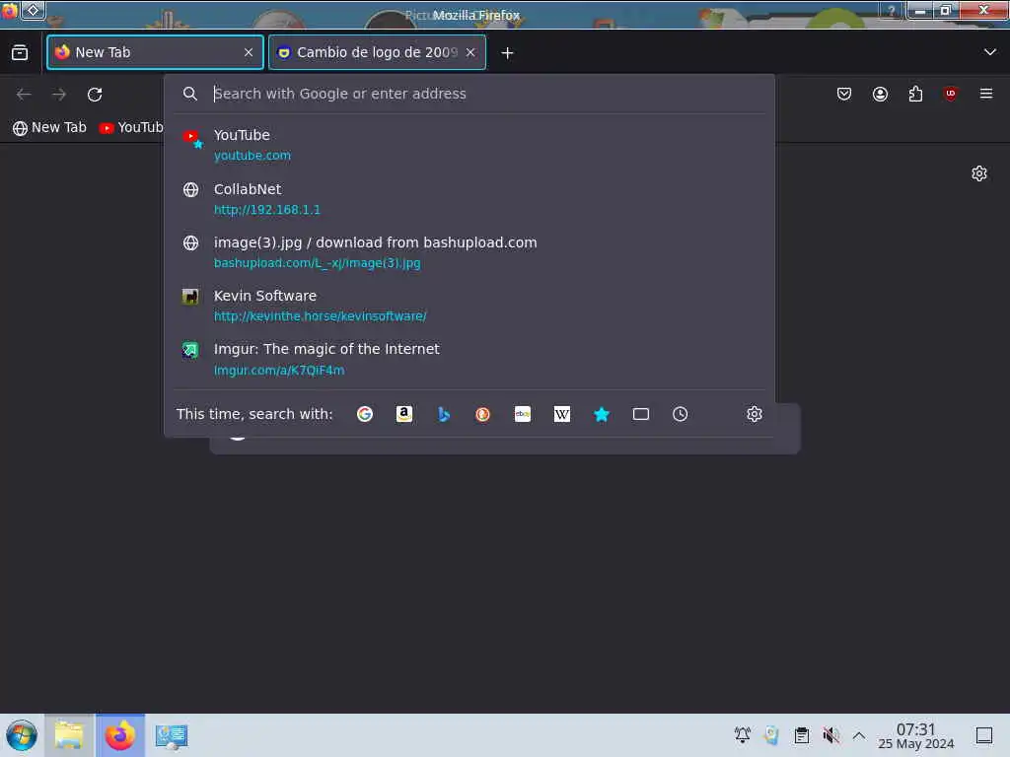Search open tabs with the tab icon
1010x757 pixels.
pos(641,414)
